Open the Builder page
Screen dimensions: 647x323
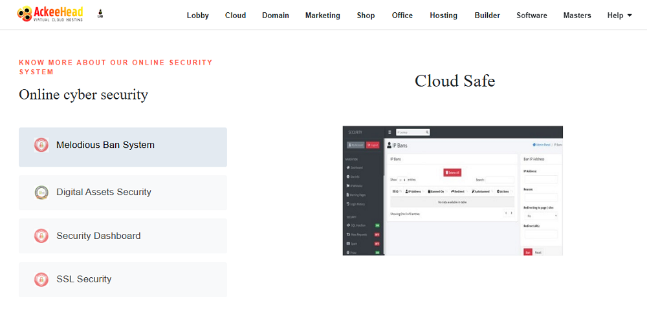(487, 16)
